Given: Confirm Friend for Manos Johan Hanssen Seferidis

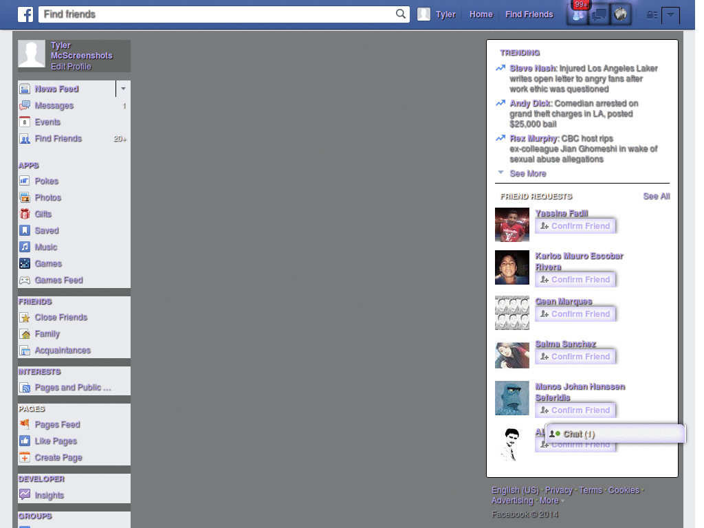Looking at the screenshot, I should 575,410.
